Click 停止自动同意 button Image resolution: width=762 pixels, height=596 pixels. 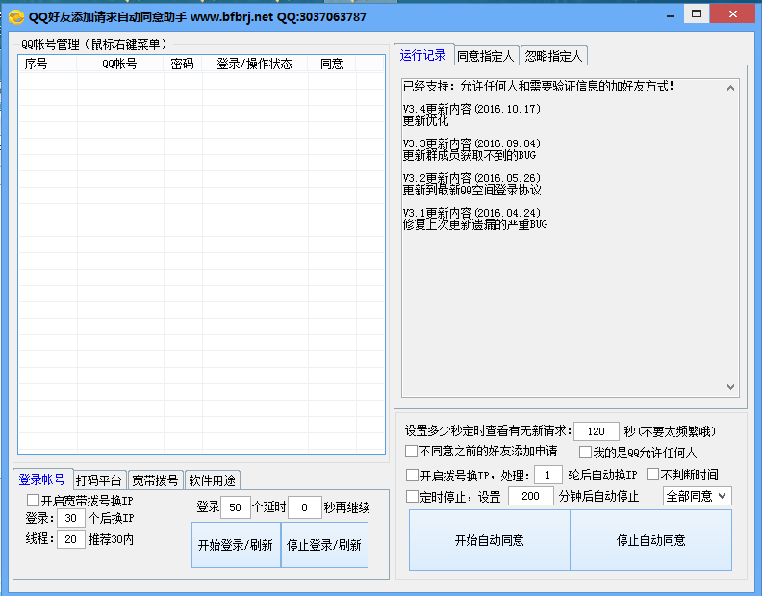click(651, 540)
